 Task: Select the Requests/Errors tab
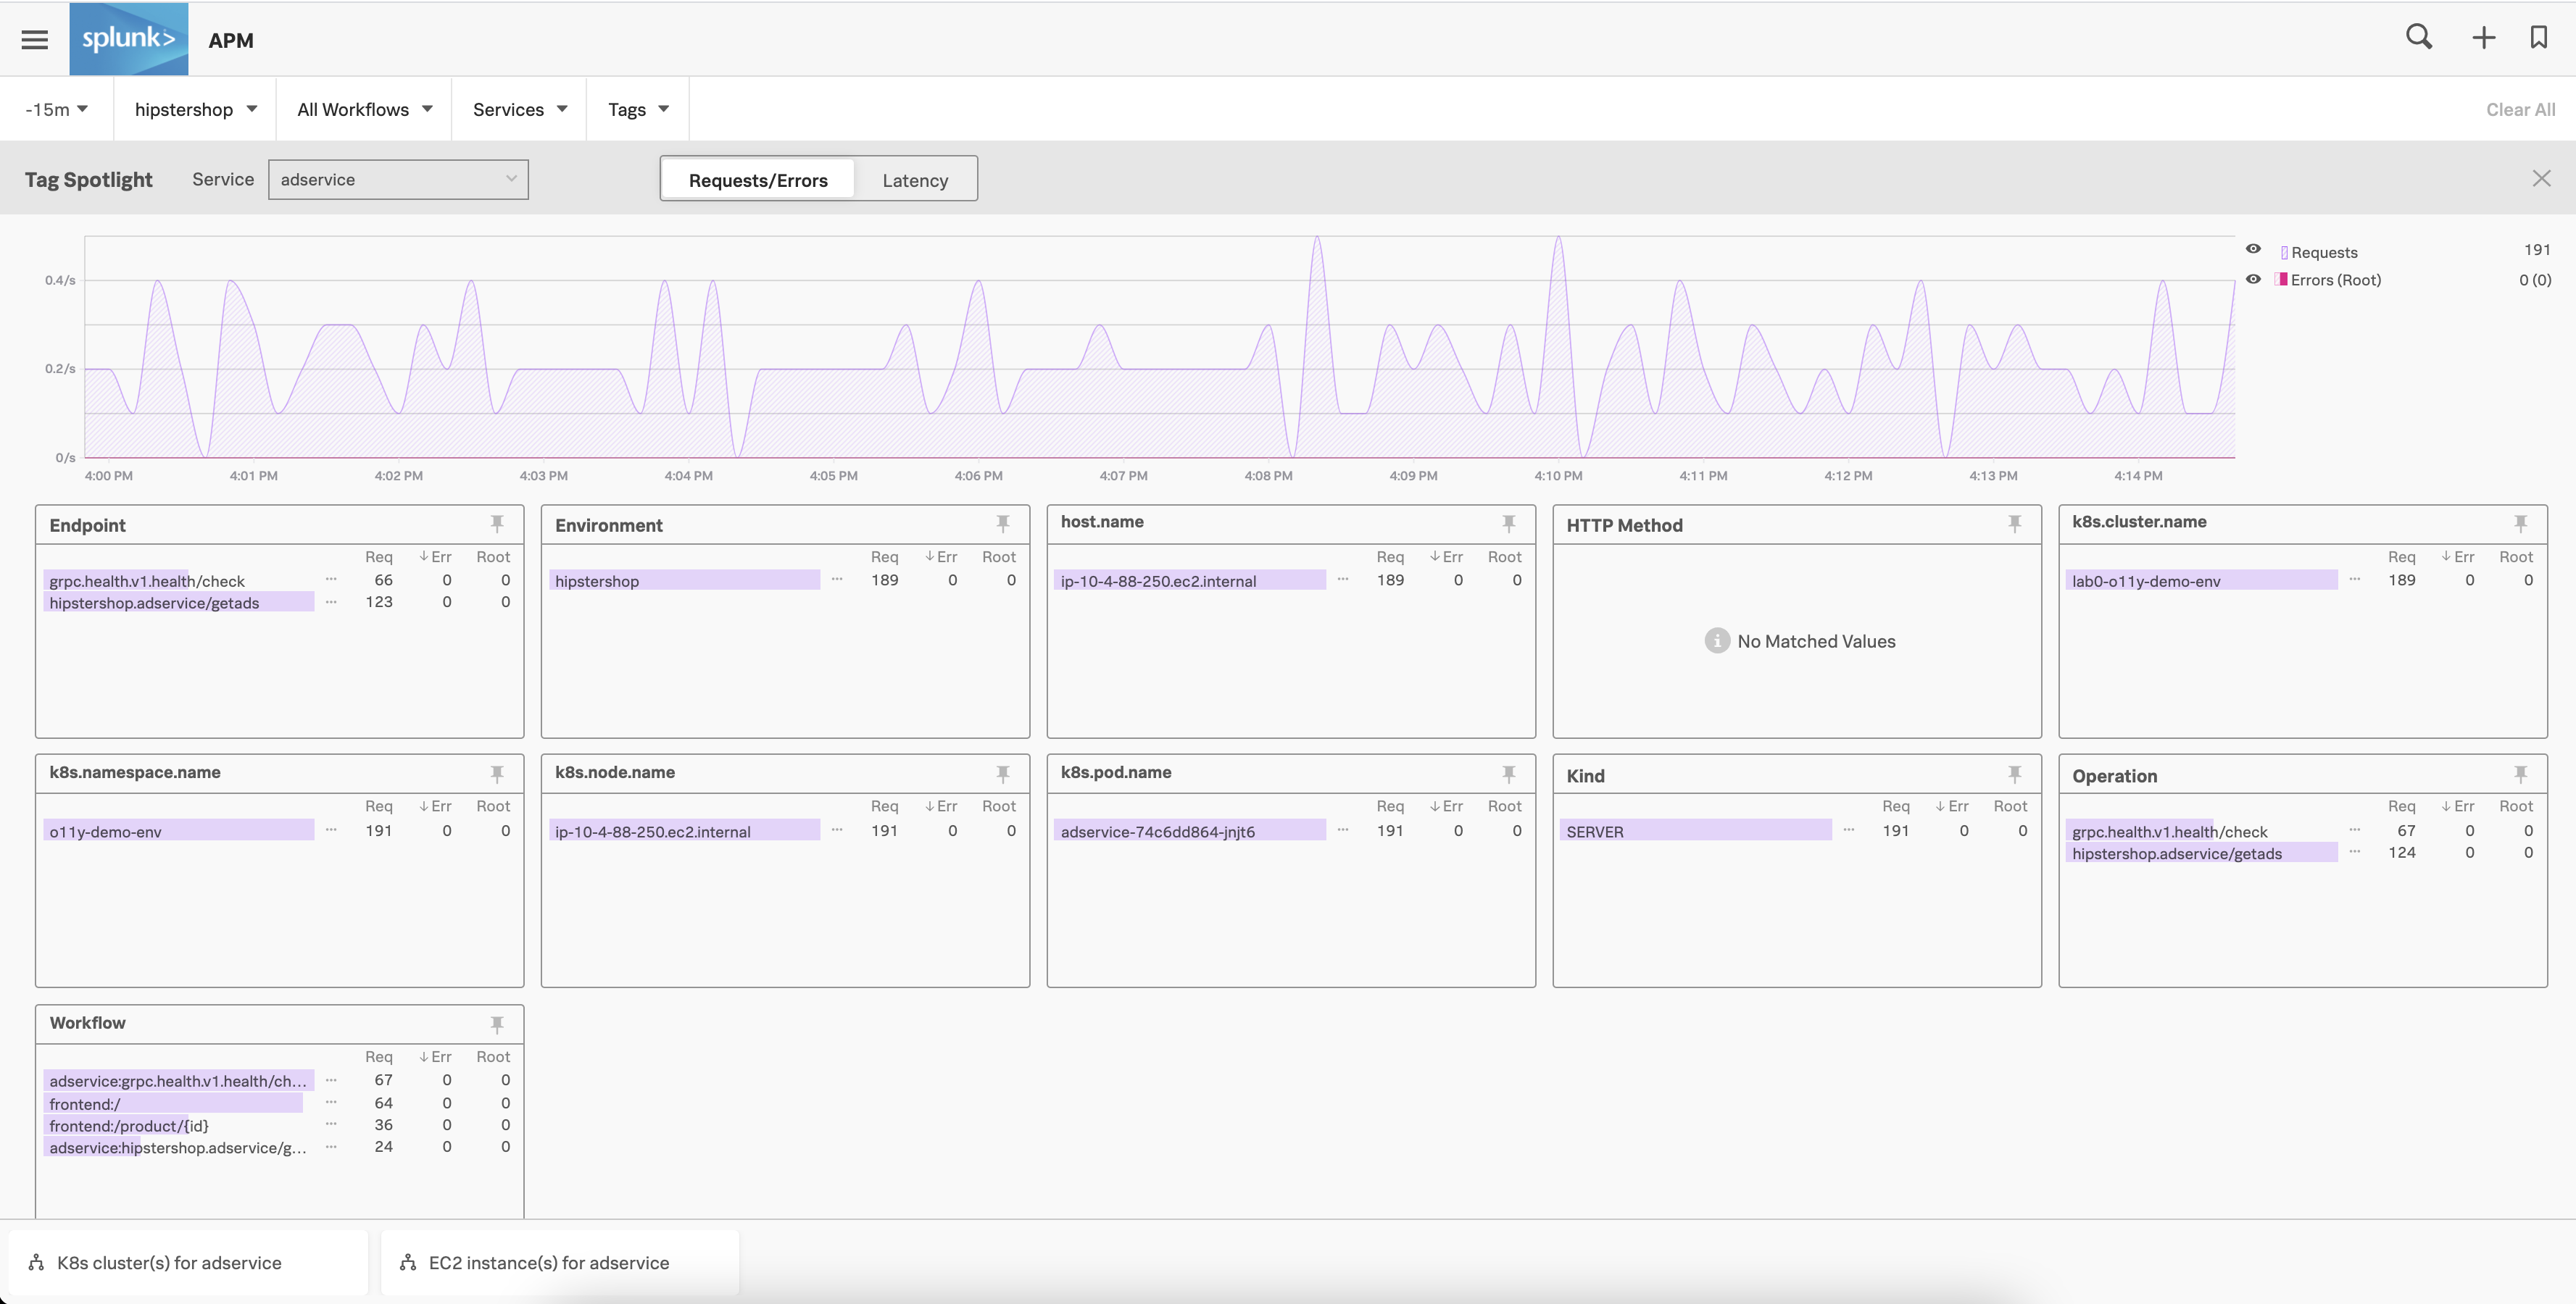(x=757, y=178)
